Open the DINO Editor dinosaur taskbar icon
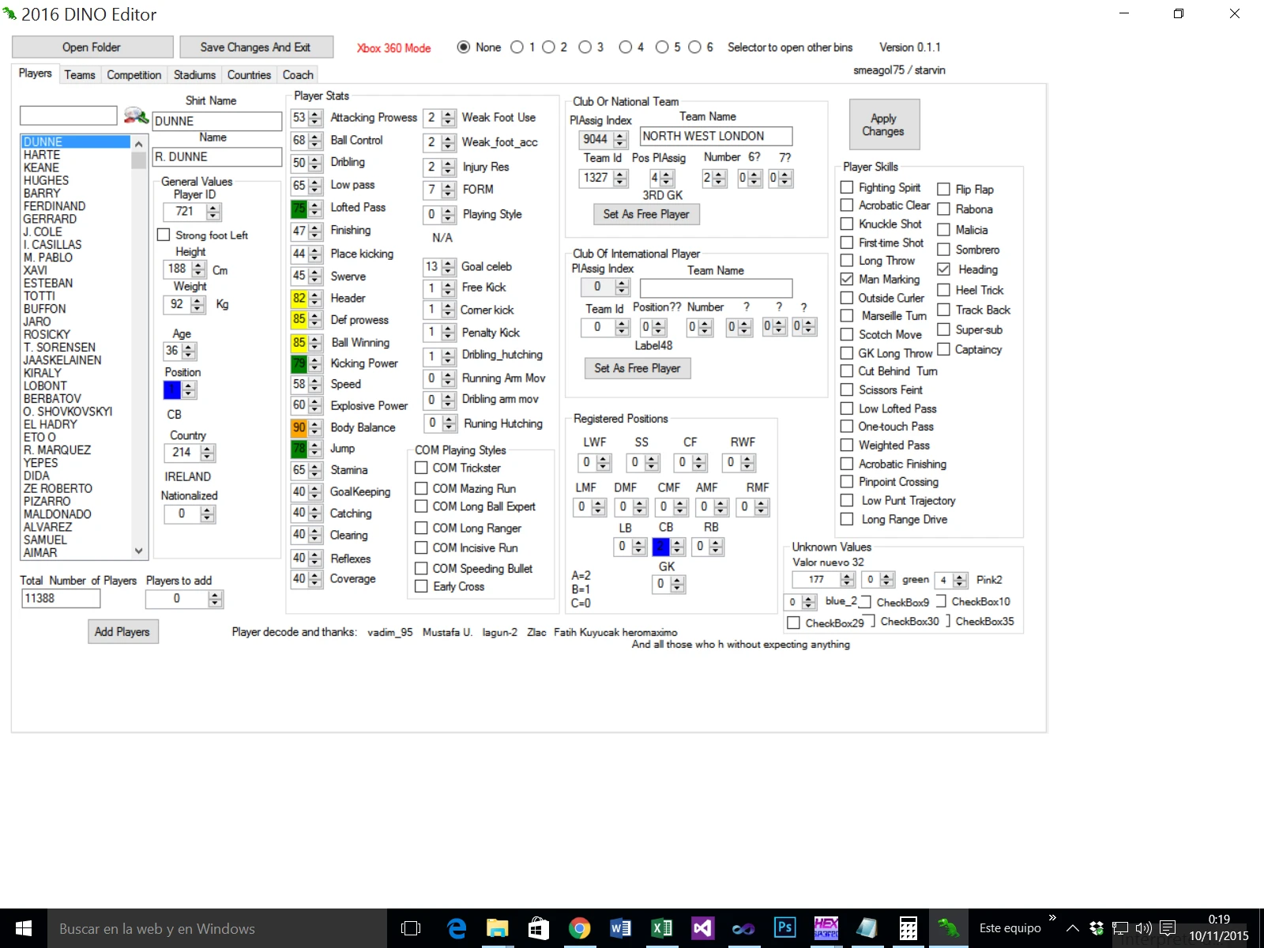Screen dimensions: 1264x948 tap(948, 928)
